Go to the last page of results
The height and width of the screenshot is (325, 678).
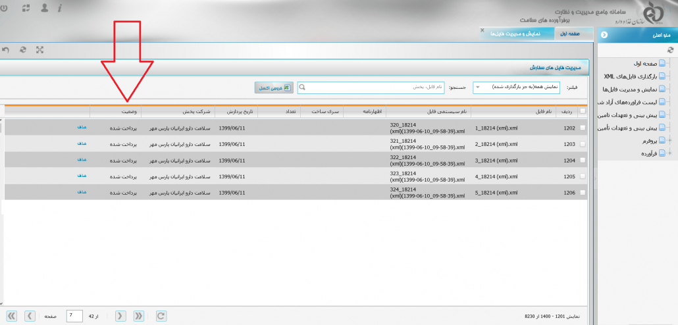[x=11, y=316]
